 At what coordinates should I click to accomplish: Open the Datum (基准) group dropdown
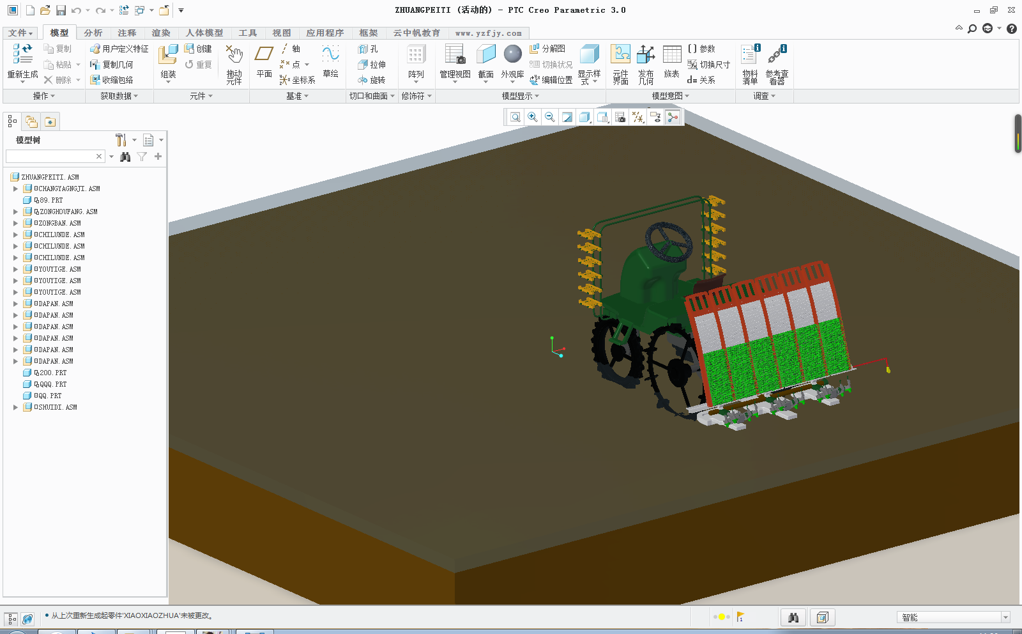coord(298,96)
